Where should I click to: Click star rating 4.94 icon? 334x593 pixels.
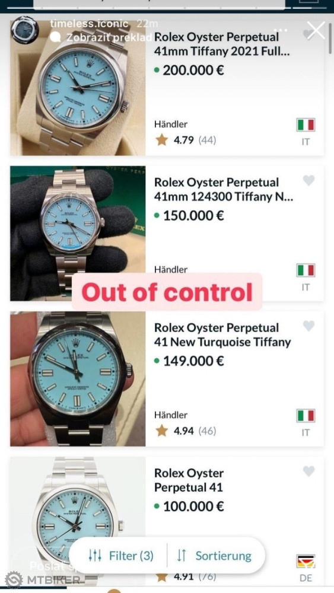click(162, 431)
